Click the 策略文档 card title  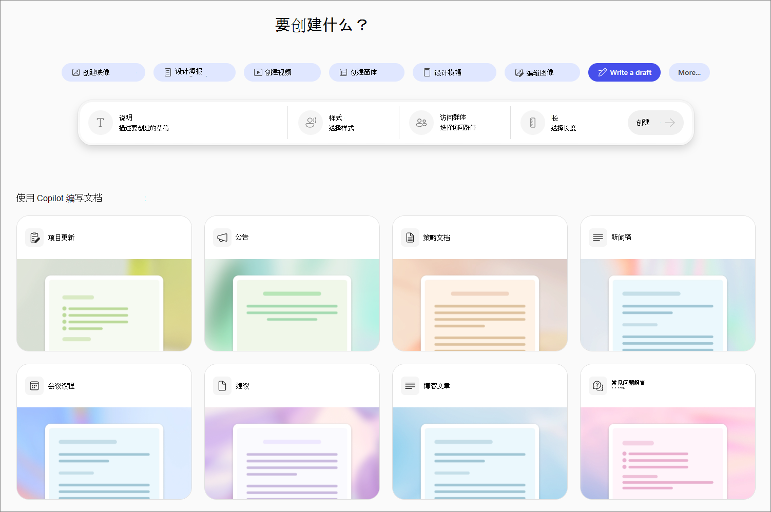(x=437, y=238)
